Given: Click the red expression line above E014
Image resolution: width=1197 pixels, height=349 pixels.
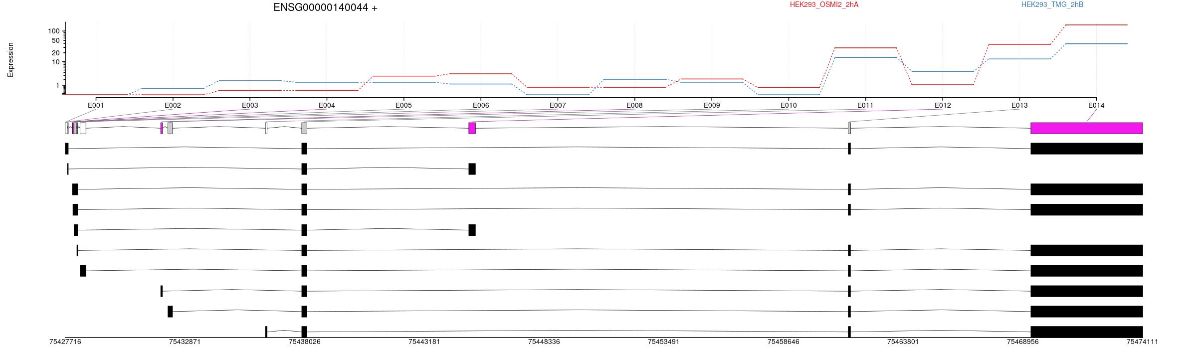Looking at the screenshot, I should (1096, 25).
